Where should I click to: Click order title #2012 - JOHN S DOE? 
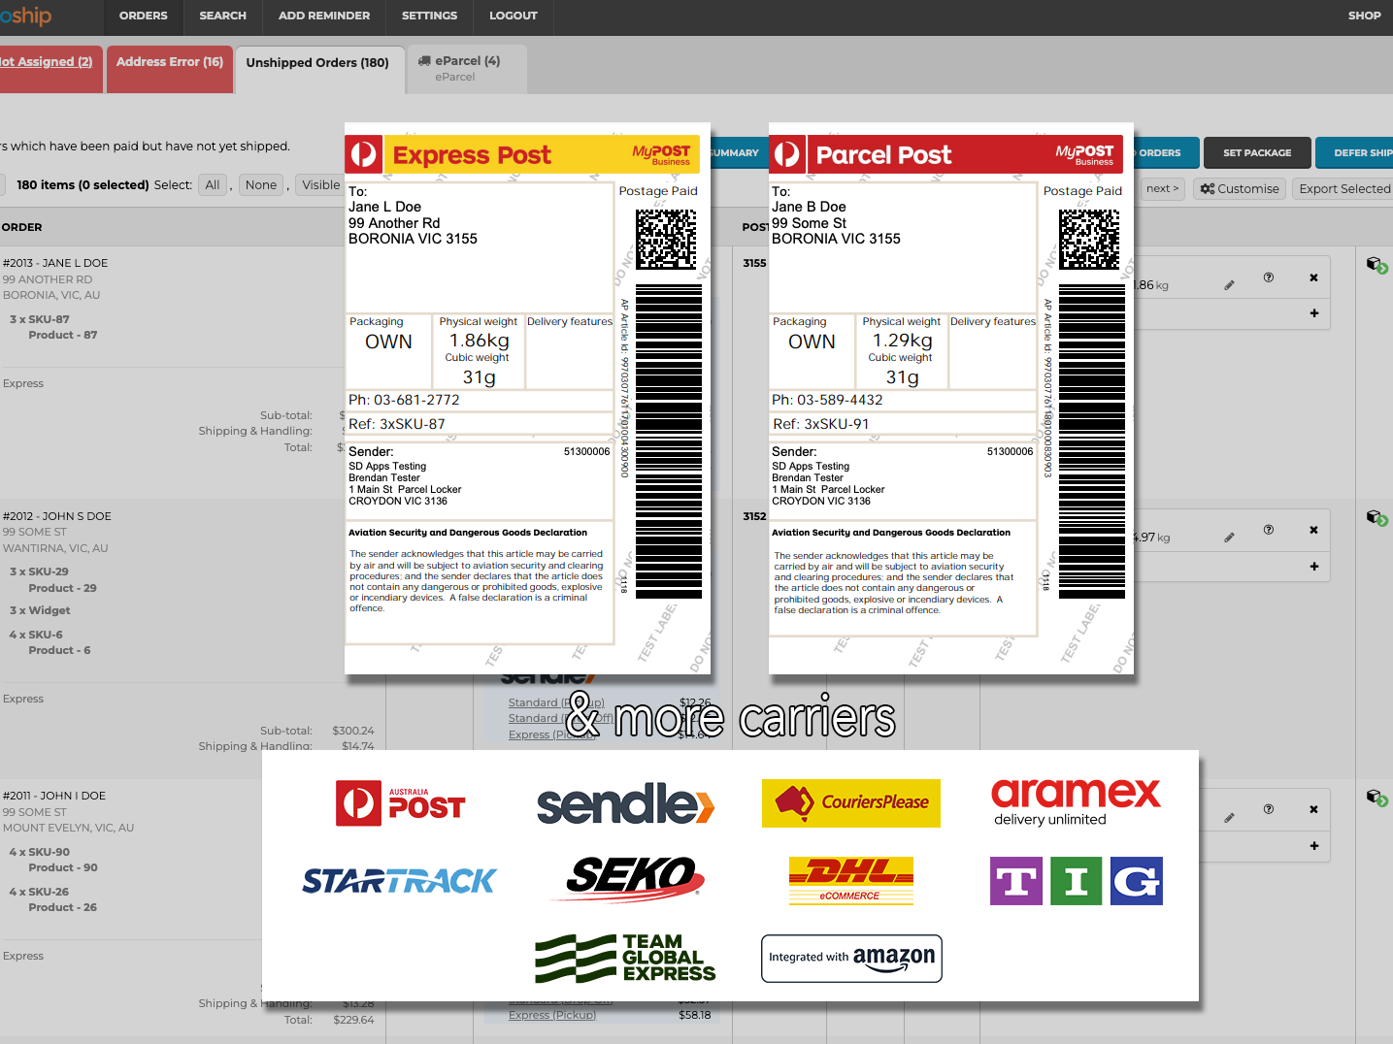pos(57,516)
